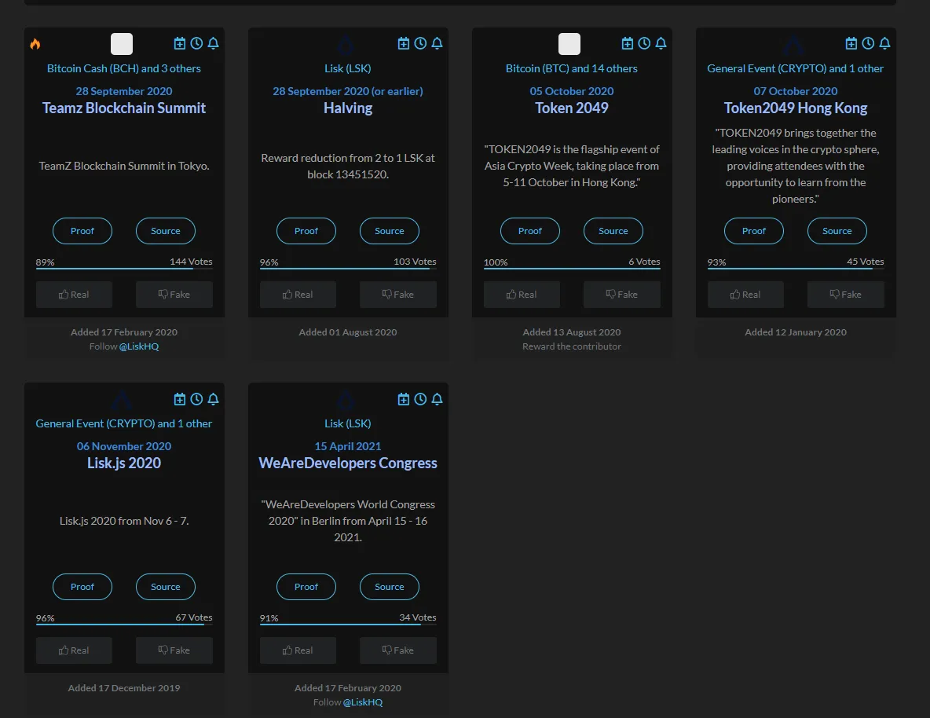Screen dimensions: 930x718
Task: Open the Bitcoin Cash (BCH) and 3 others link
Action: pyautogui.click(x=124, y=68)
